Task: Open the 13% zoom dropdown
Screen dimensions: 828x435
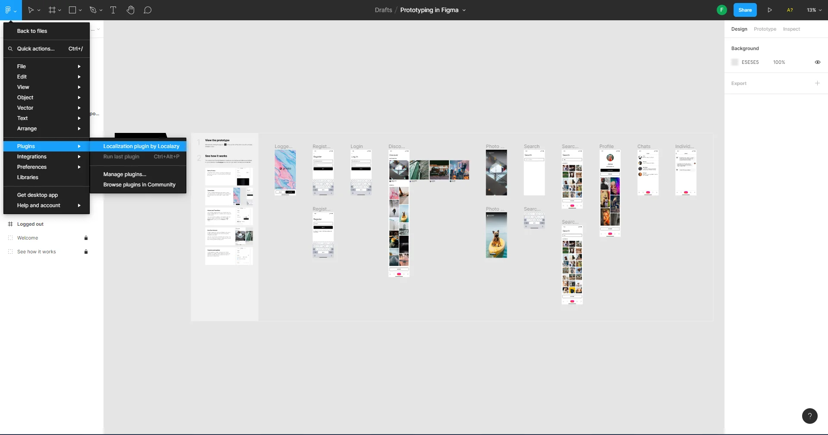Action: point(814,10)
